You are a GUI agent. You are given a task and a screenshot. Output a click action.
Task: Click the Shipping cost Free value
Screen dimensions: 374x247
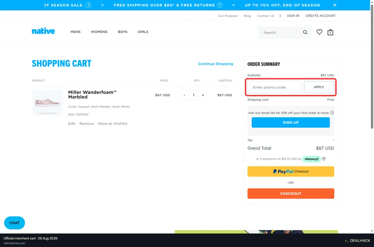click(x=330, y=100)
